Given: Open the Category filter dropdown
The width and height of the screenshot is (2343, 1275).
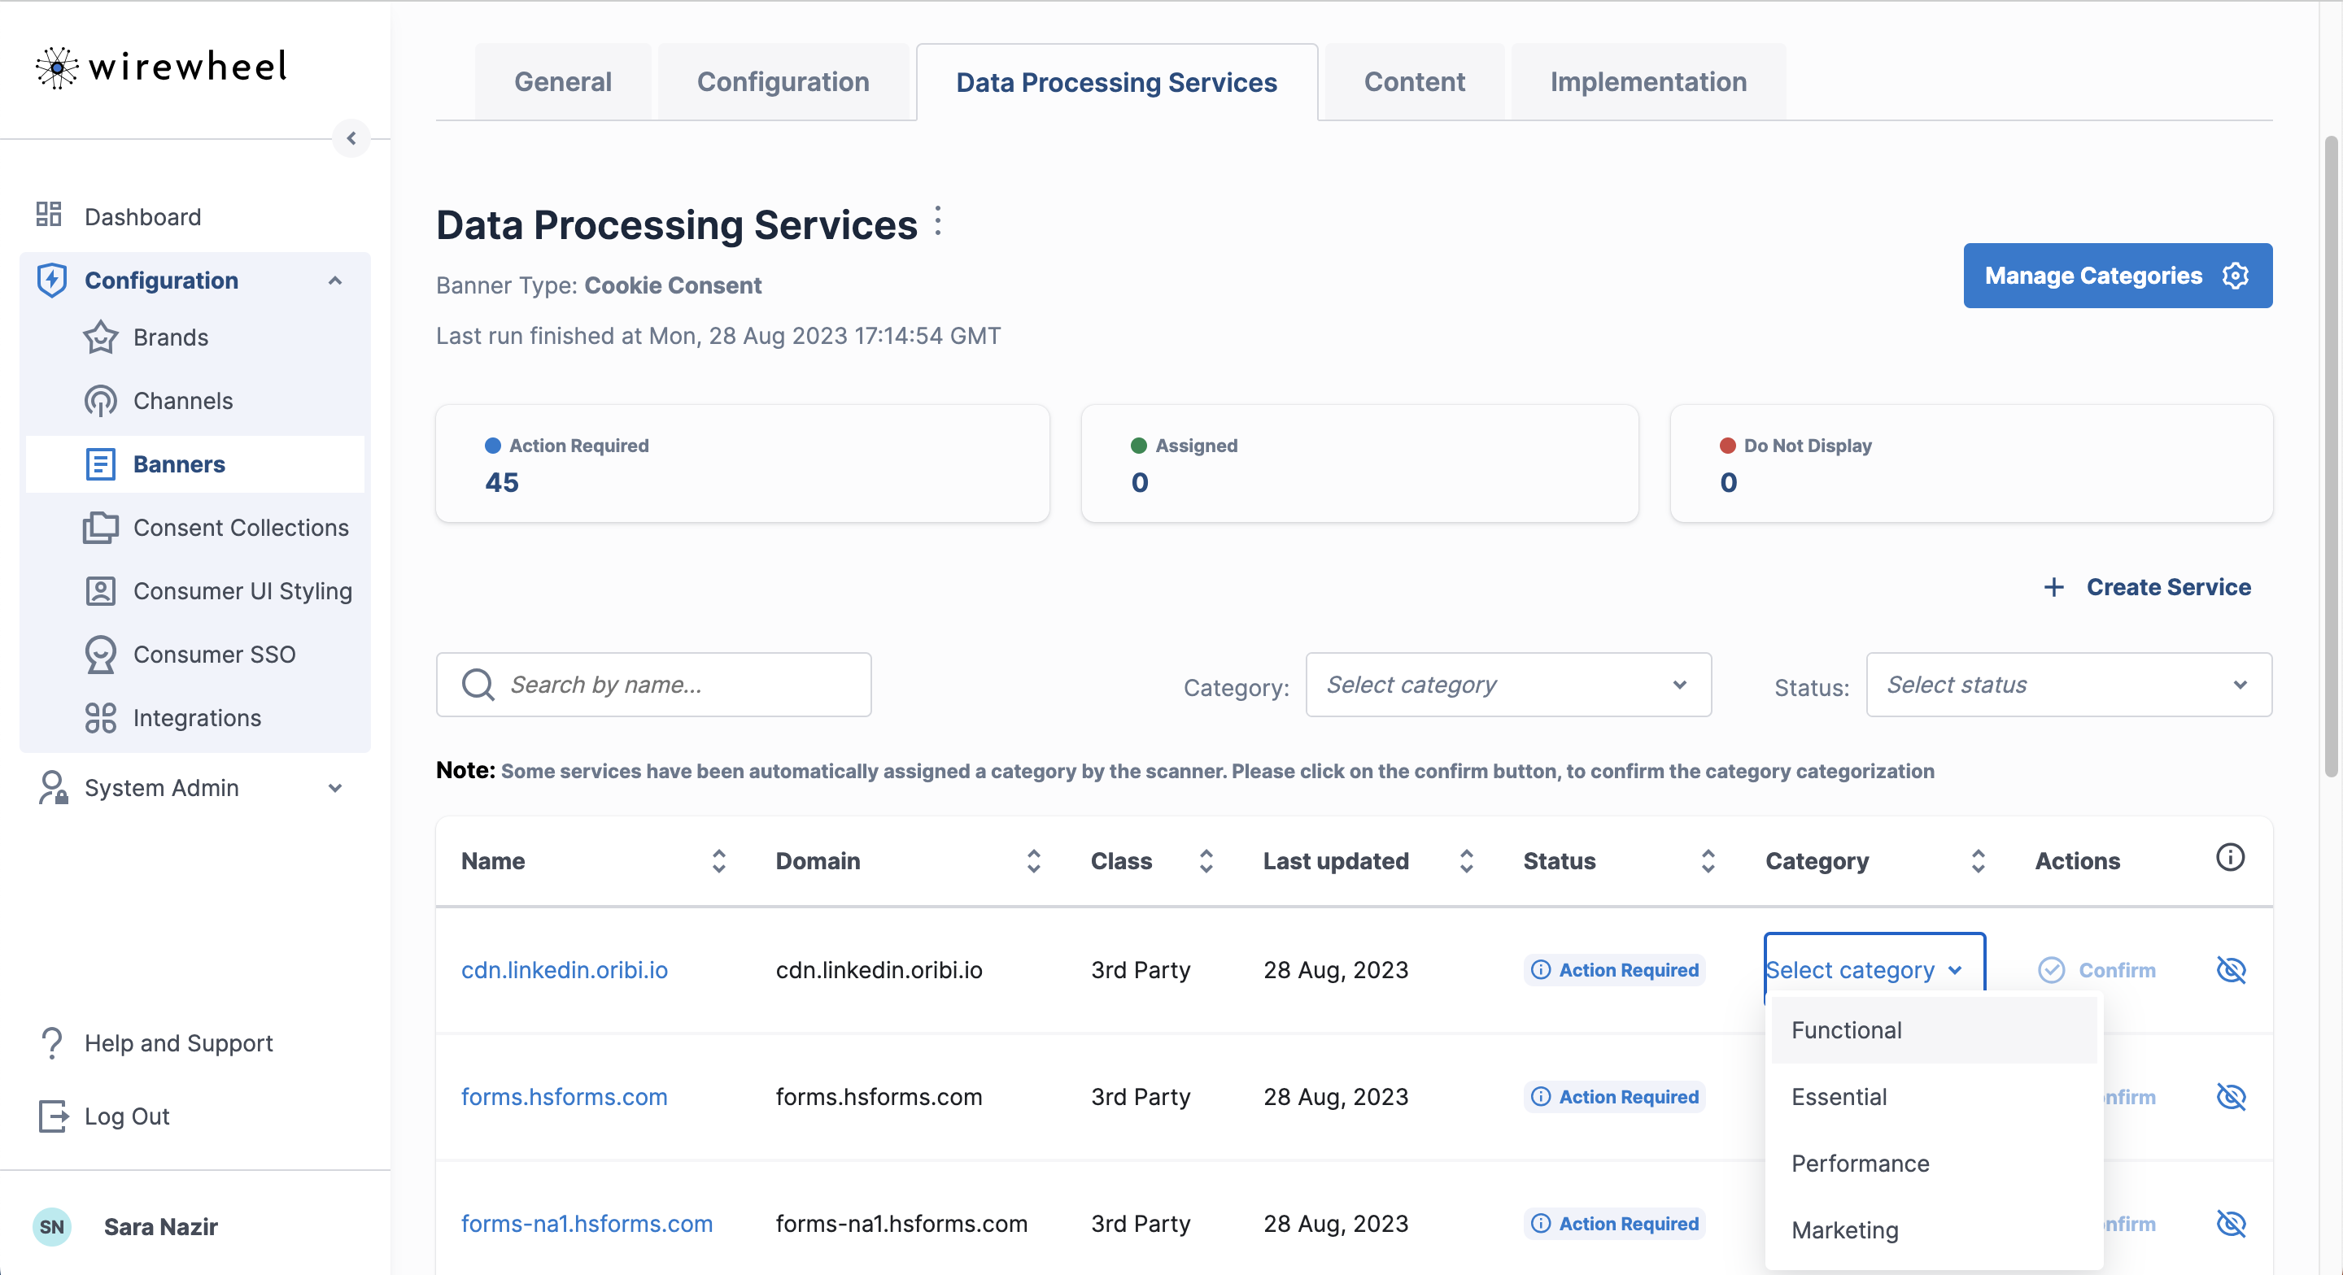Looking at the screenshot, I should tap(1508, 685).
